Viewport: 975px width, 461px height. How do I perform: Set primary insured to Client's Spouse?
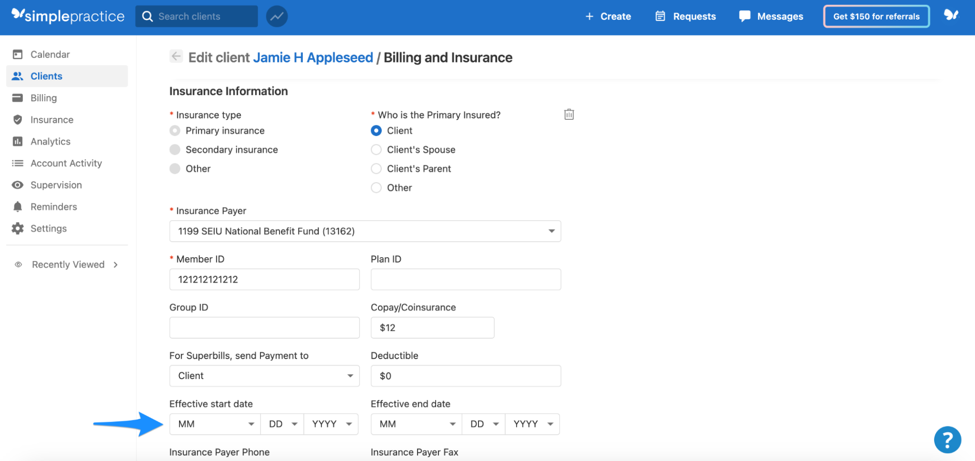pos(376,150)
